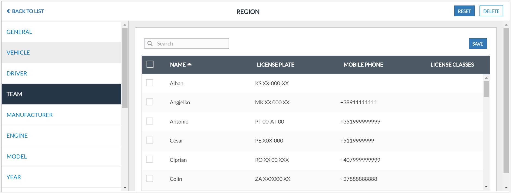The width and height of the screenshot is (511, 193).
Task: Select the César row checkbox
Action: (150, 140)
